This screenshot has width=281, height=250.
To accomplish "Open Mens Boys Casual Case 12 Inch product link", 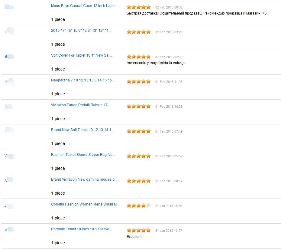I will tap(84, 6).
